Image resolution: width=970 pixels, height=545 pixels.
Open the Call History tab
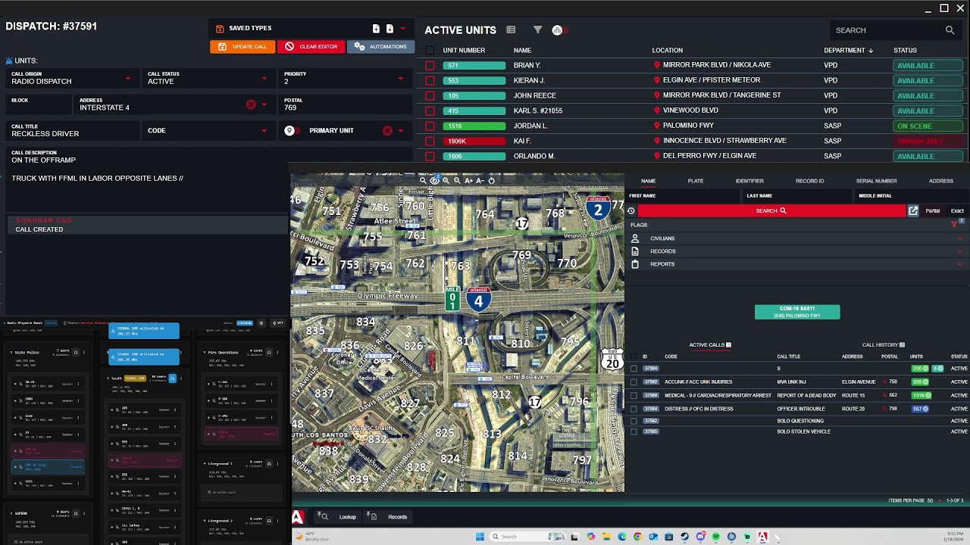(884, 345)
